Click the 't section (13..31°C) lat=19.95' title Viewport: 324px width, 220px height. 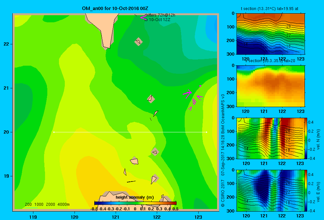[270, 9]
